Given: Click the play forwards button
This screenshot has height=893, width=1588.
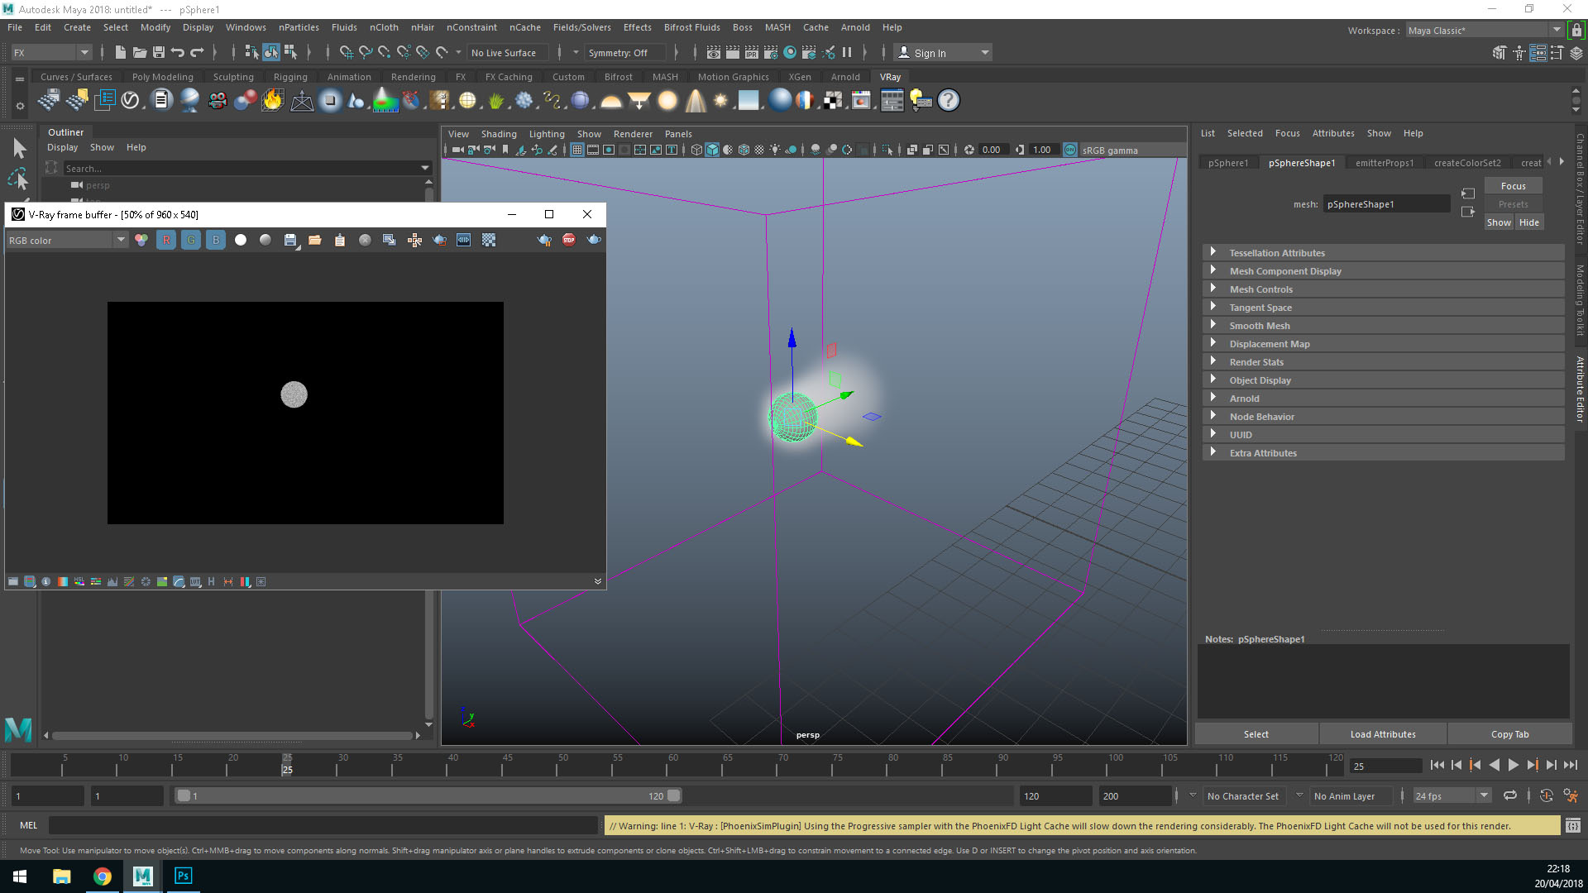Looking at the screenshot, I should click(1513, 766).
